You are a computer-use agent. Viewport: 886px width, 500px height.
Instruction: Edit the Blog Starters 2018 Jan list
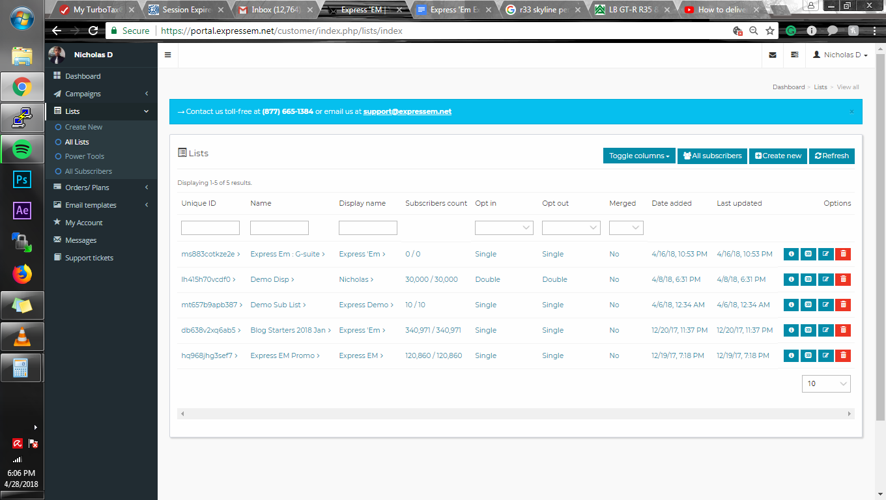tap(826, 330)
